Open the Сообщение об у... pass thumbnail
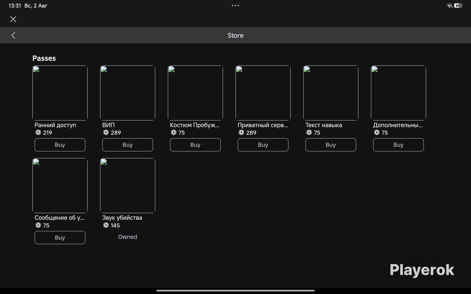471x294 pixels. (x=60, y=186)
